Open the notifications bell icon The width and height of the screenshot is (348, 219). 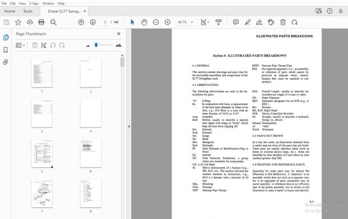(341, 11)
